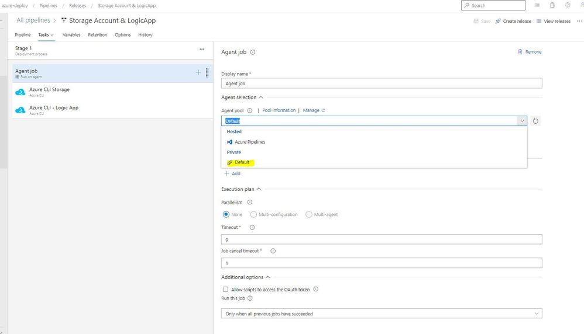584x334 pixels.
Task: Click the Job cancel timeout field
Action: [382, 263]
